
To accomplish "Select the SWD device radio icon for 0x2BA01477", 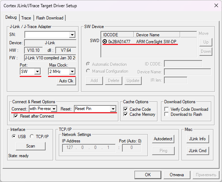I will [x=105, y=41].
